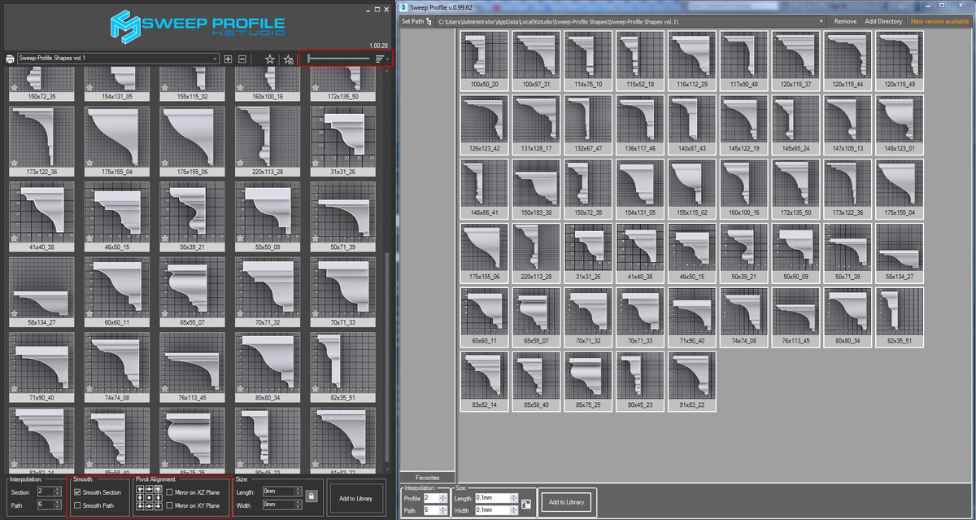Select the center pivot alignment button

point(149,498)
